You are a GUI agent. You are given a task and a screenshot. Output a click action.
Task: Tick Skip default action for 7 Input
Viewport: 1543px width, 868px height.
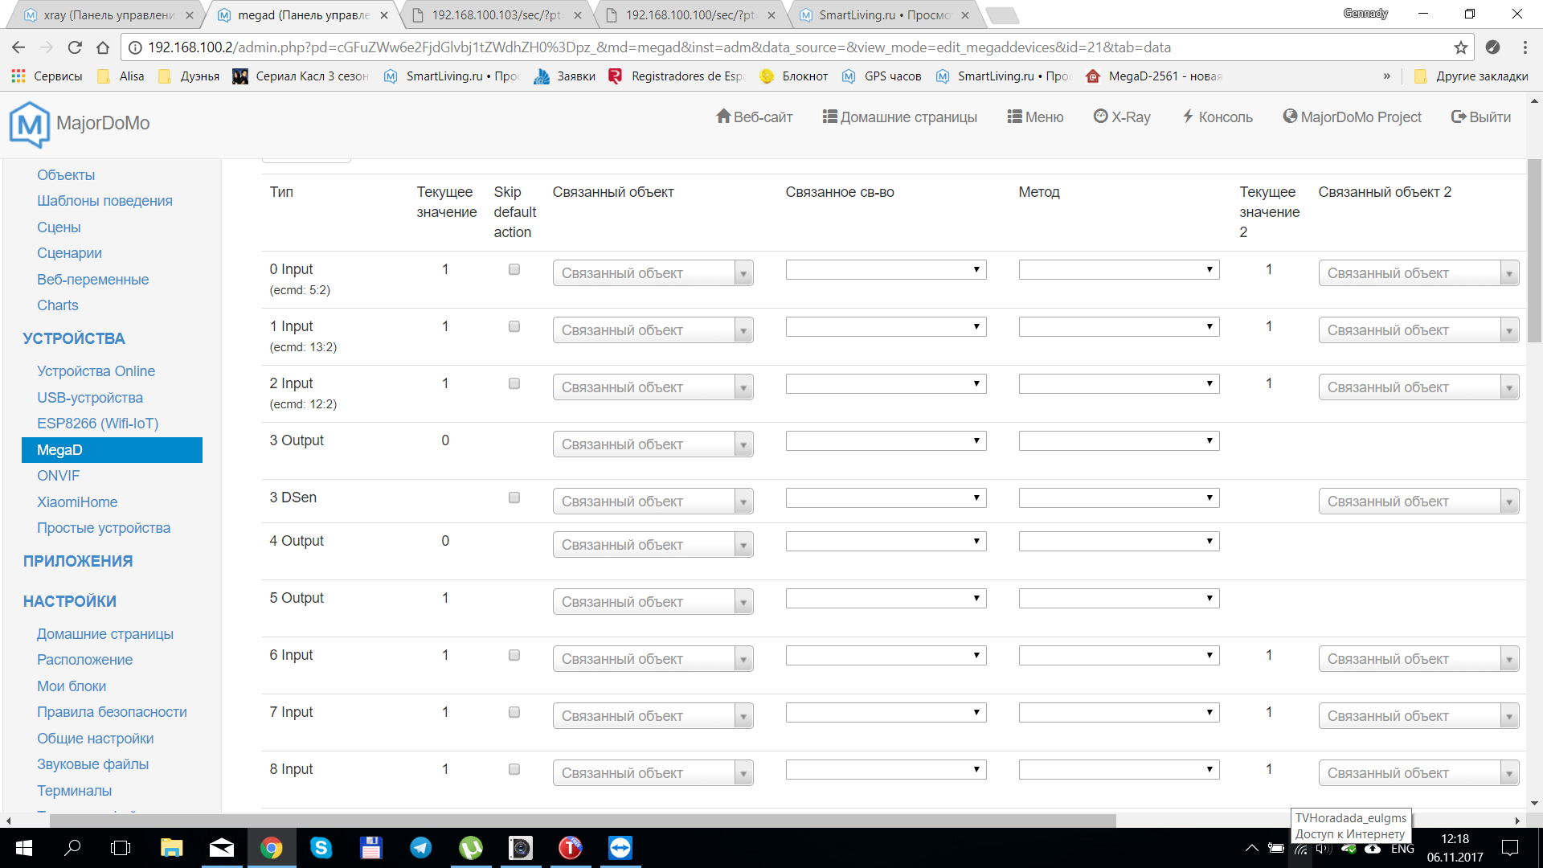(x=514, y=713)
